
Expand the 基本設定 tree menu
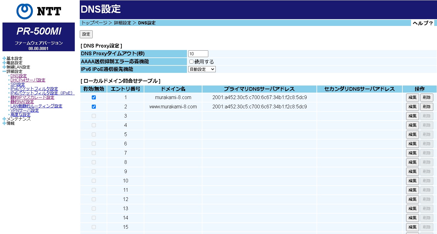point(4,59)
